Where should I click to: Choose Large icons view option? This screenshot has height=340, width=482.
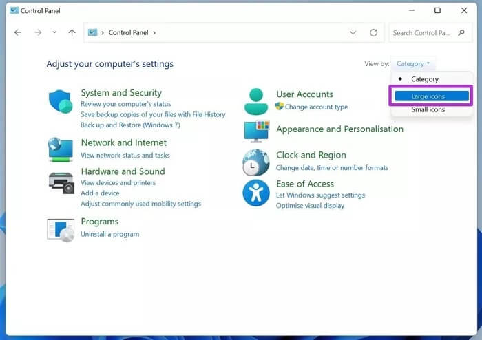[432, 96]
